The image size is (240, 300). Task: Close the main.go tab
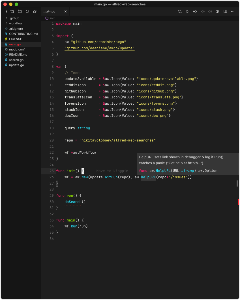(x=65, y=11)
